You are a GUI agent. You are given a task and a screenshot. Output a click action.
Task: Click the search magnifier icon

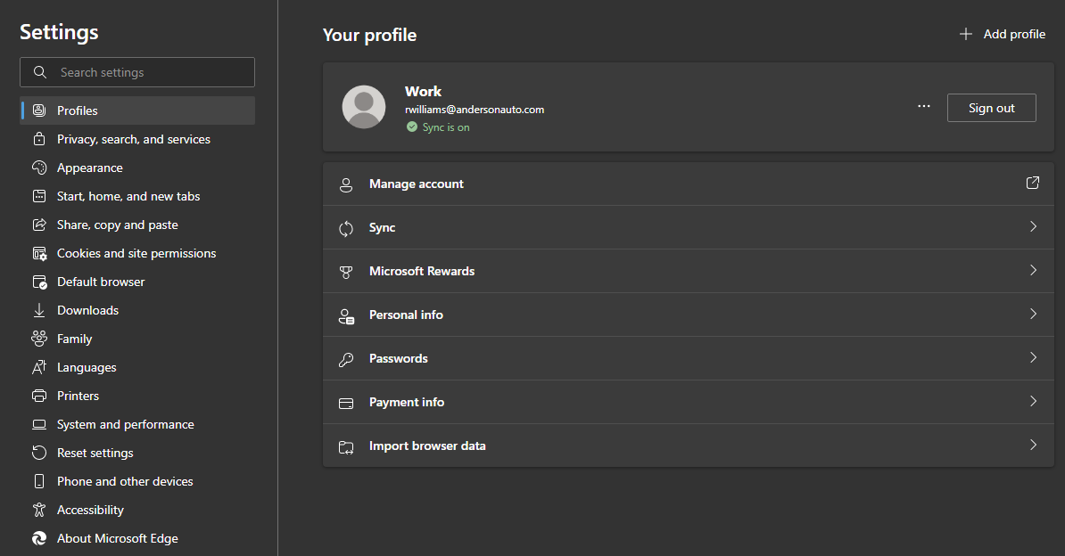coord(40,72)
